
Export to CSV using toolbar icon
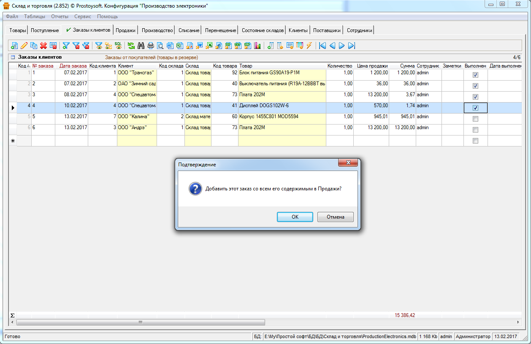point(228,46)
